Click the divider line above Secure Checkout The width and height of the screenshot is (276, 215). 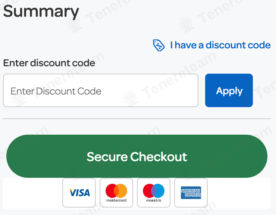click(x=137, y=119)
